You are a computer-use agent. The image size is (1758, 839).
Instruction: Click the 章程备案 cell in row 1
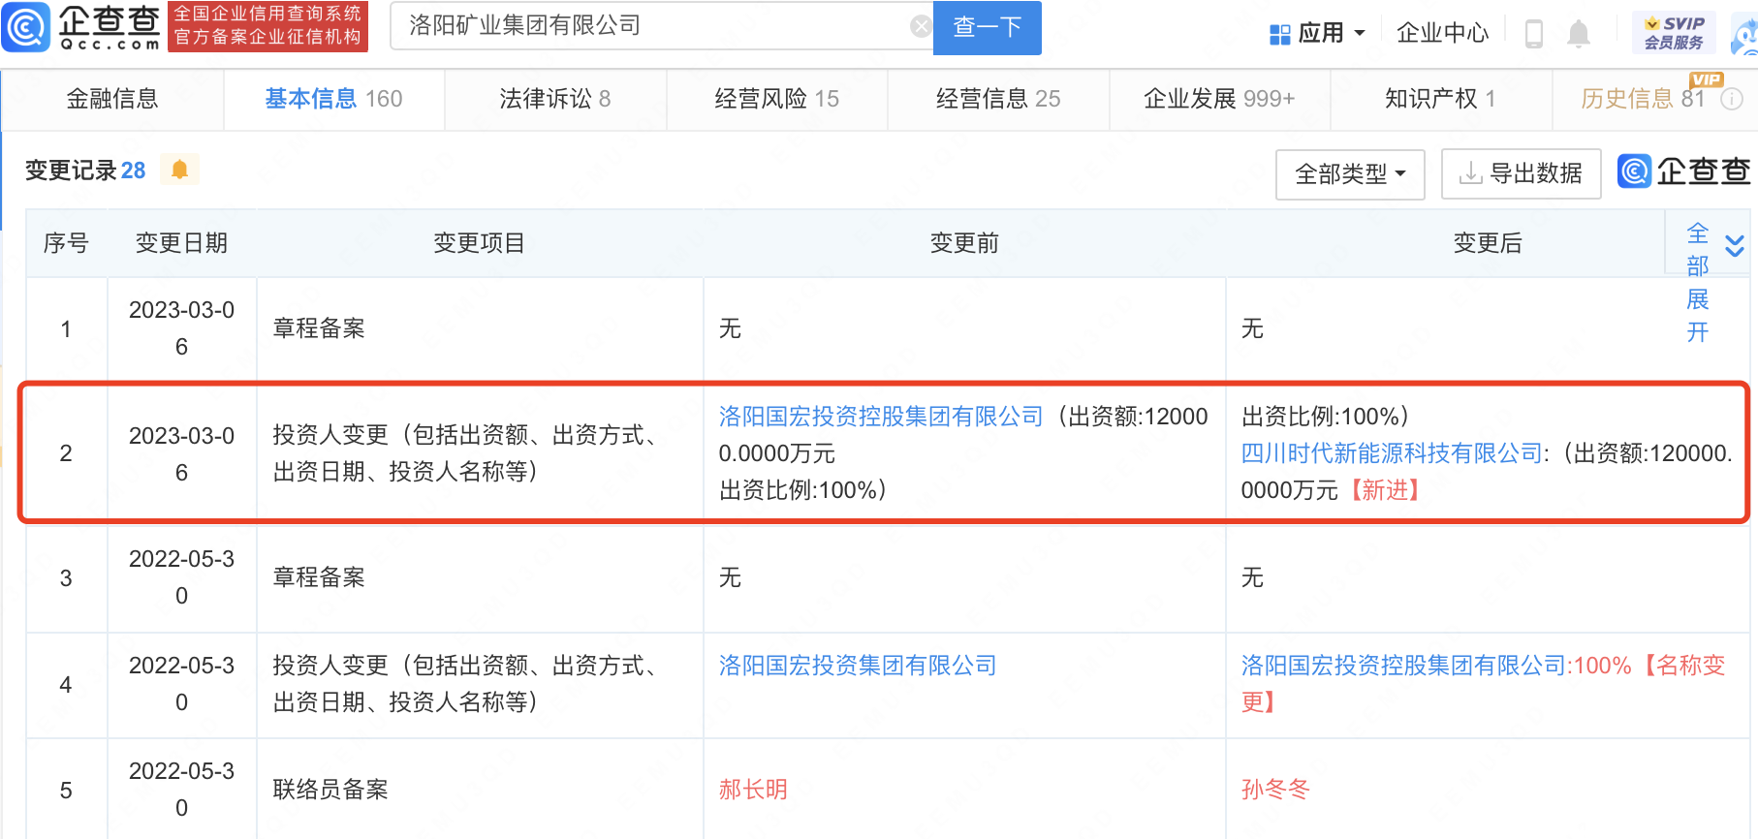tap(480, 328)
